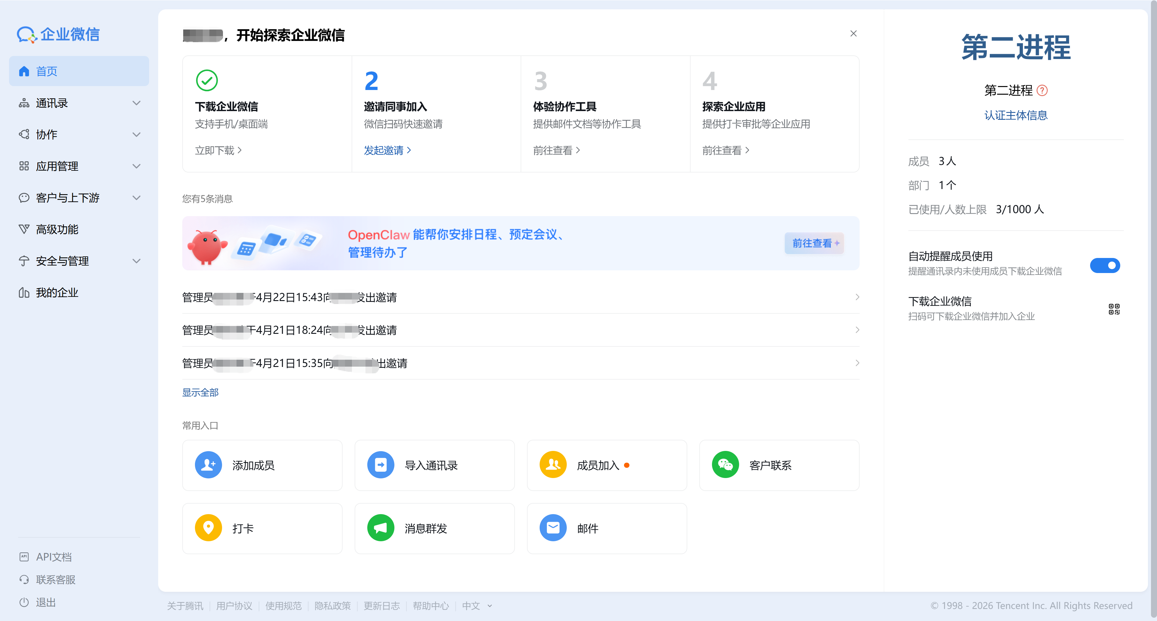The height and width of the screenshot is (621, 1157).
Task: Expand the 协作 sidebar menu
Action: click(x=136, y=135)
